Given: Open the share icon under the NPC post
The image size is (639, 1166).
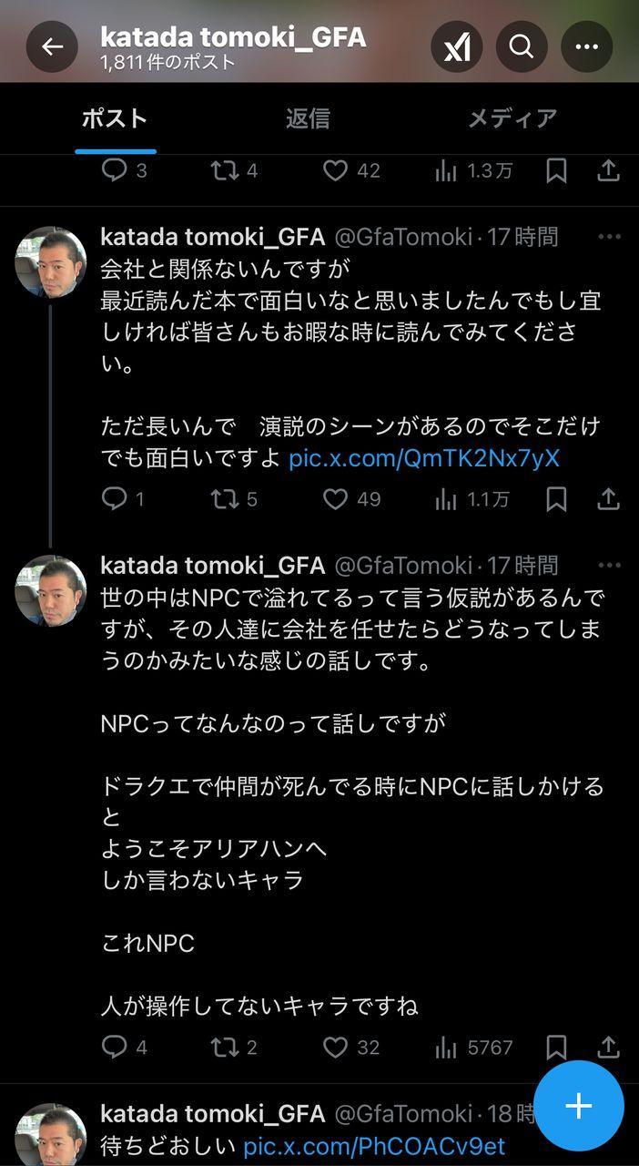Looking at the screenshot, I should coord(610,1047).
